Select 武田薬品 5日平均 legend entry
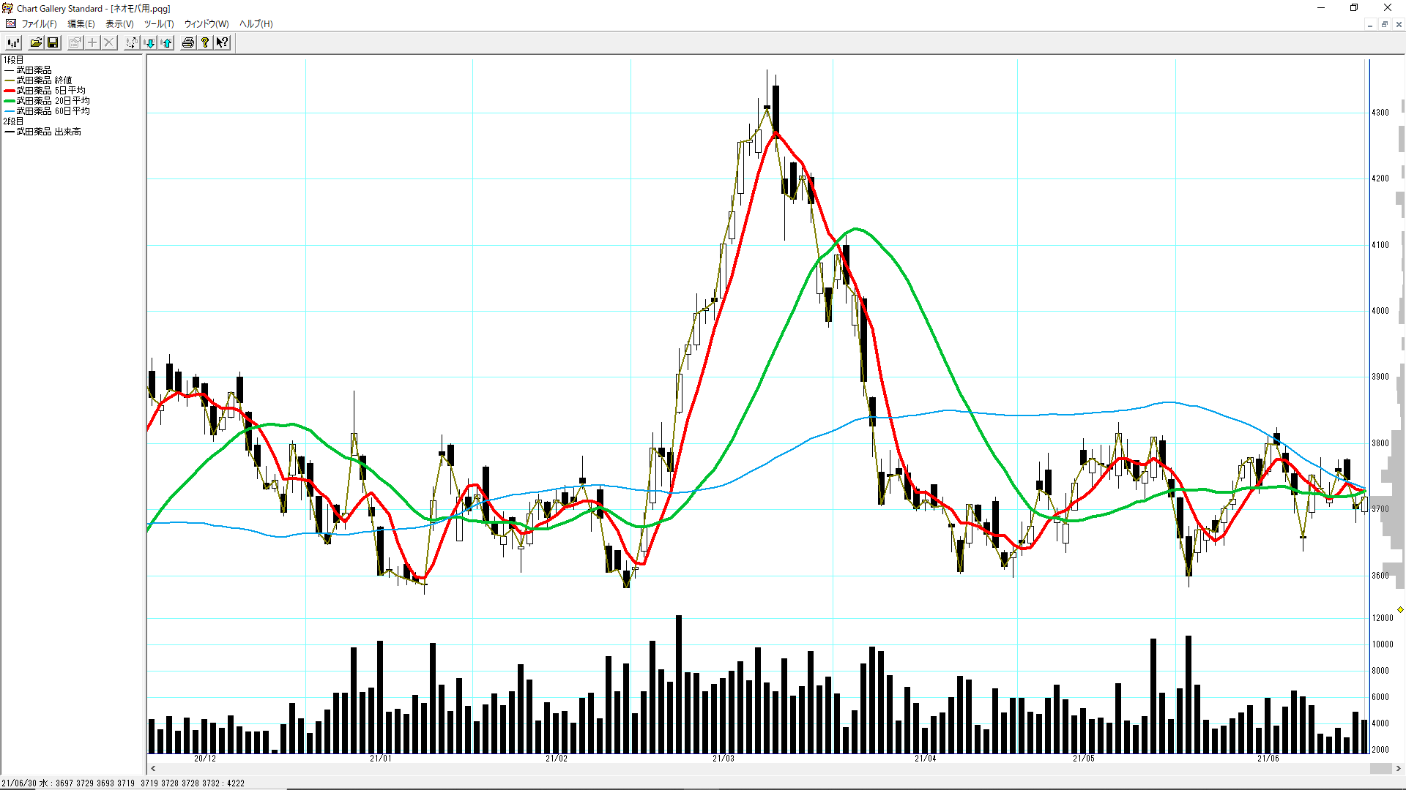Viewport: 1406px width, 790px height. tap(51, 91)
